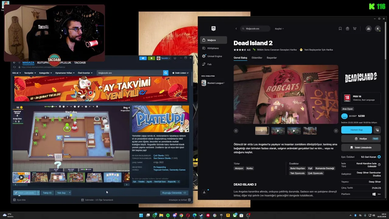This screenshot has width=389, height=219.
Task: Expand the Steam Göz at menu
Action: pyautogui.click(x=16, y=73)
